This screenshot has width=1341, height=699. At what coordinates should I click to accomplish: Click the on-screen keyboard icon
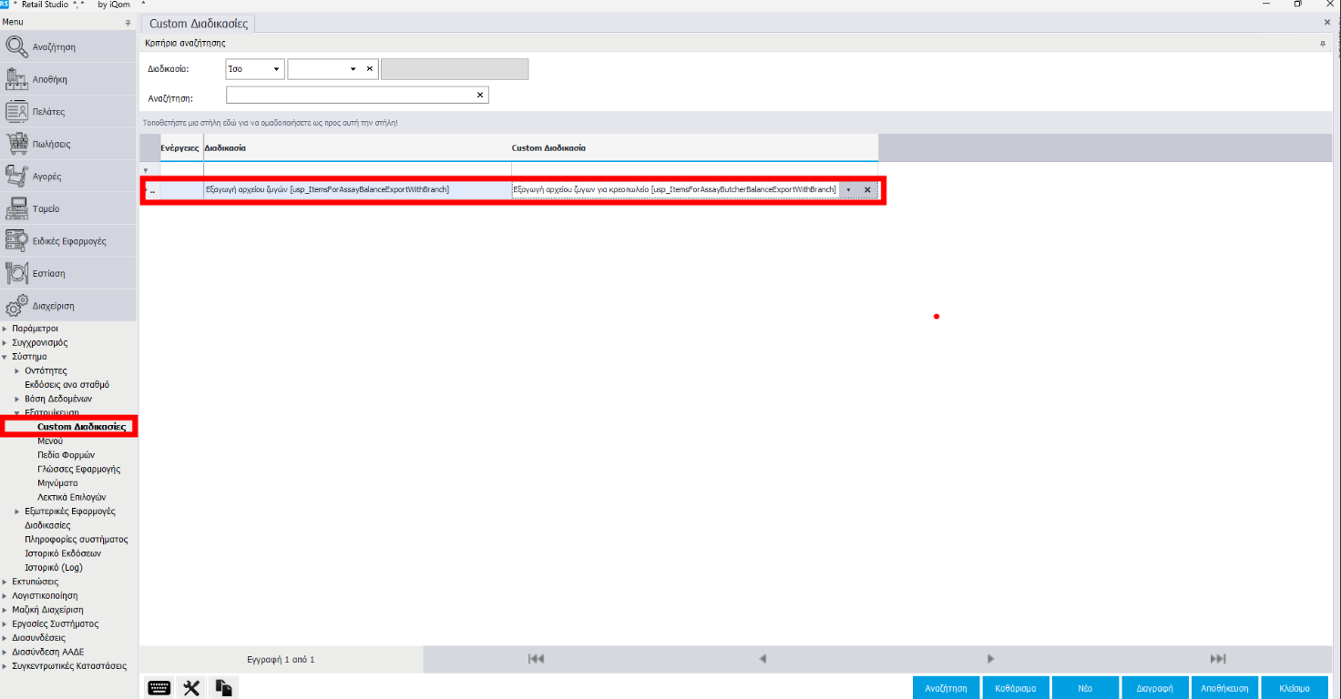[x=159, y=688]
